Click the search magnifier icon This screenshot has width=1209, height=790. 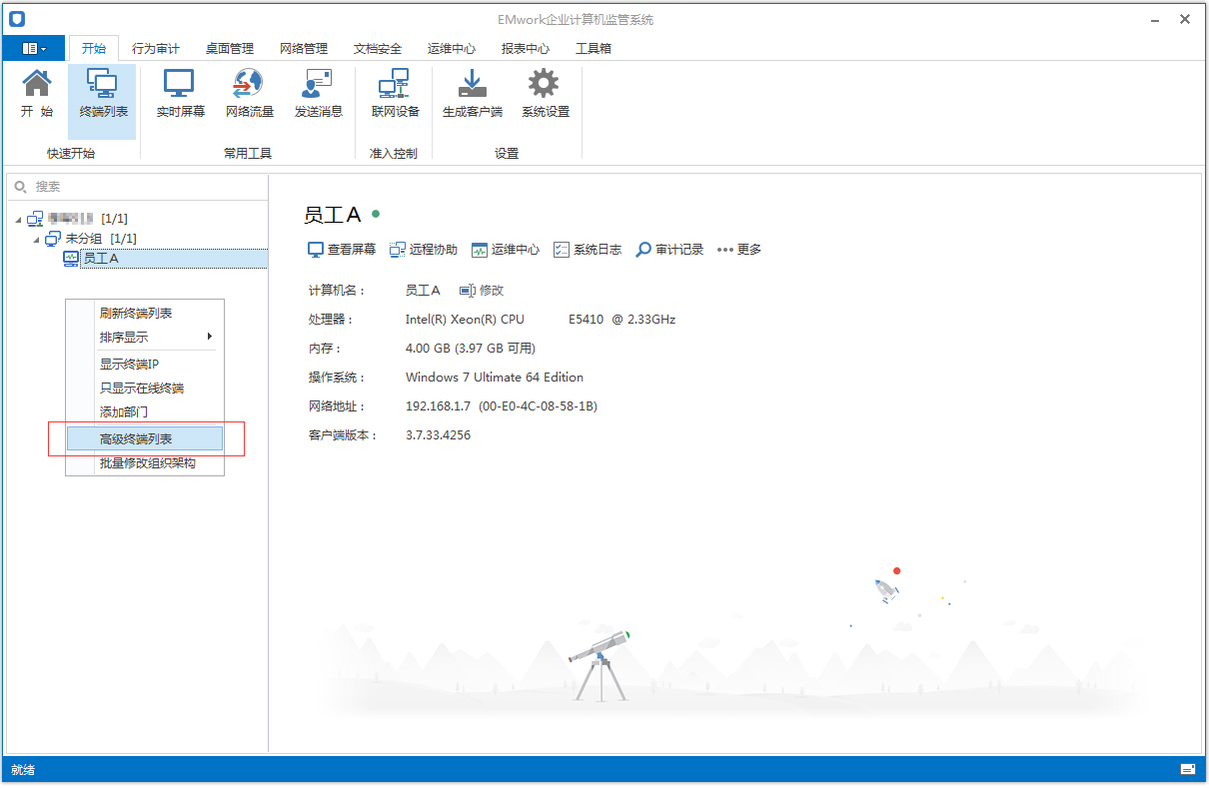[20, 187]
